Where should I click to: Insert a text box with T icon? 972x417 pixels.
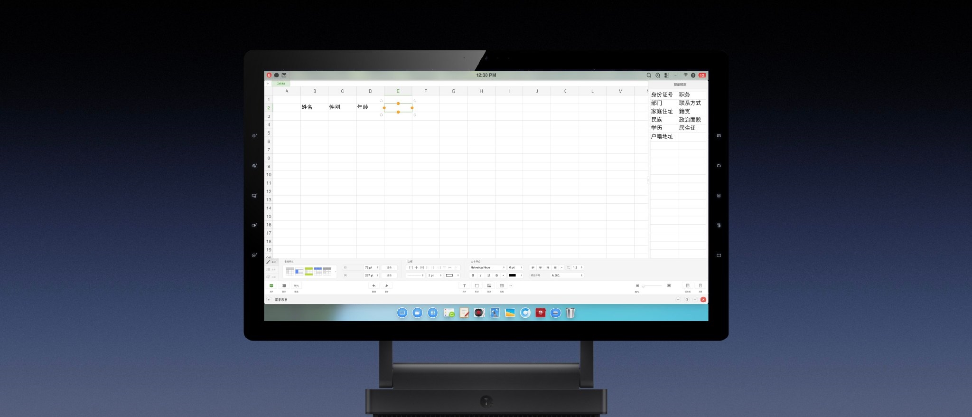click(x=464, y=286)
